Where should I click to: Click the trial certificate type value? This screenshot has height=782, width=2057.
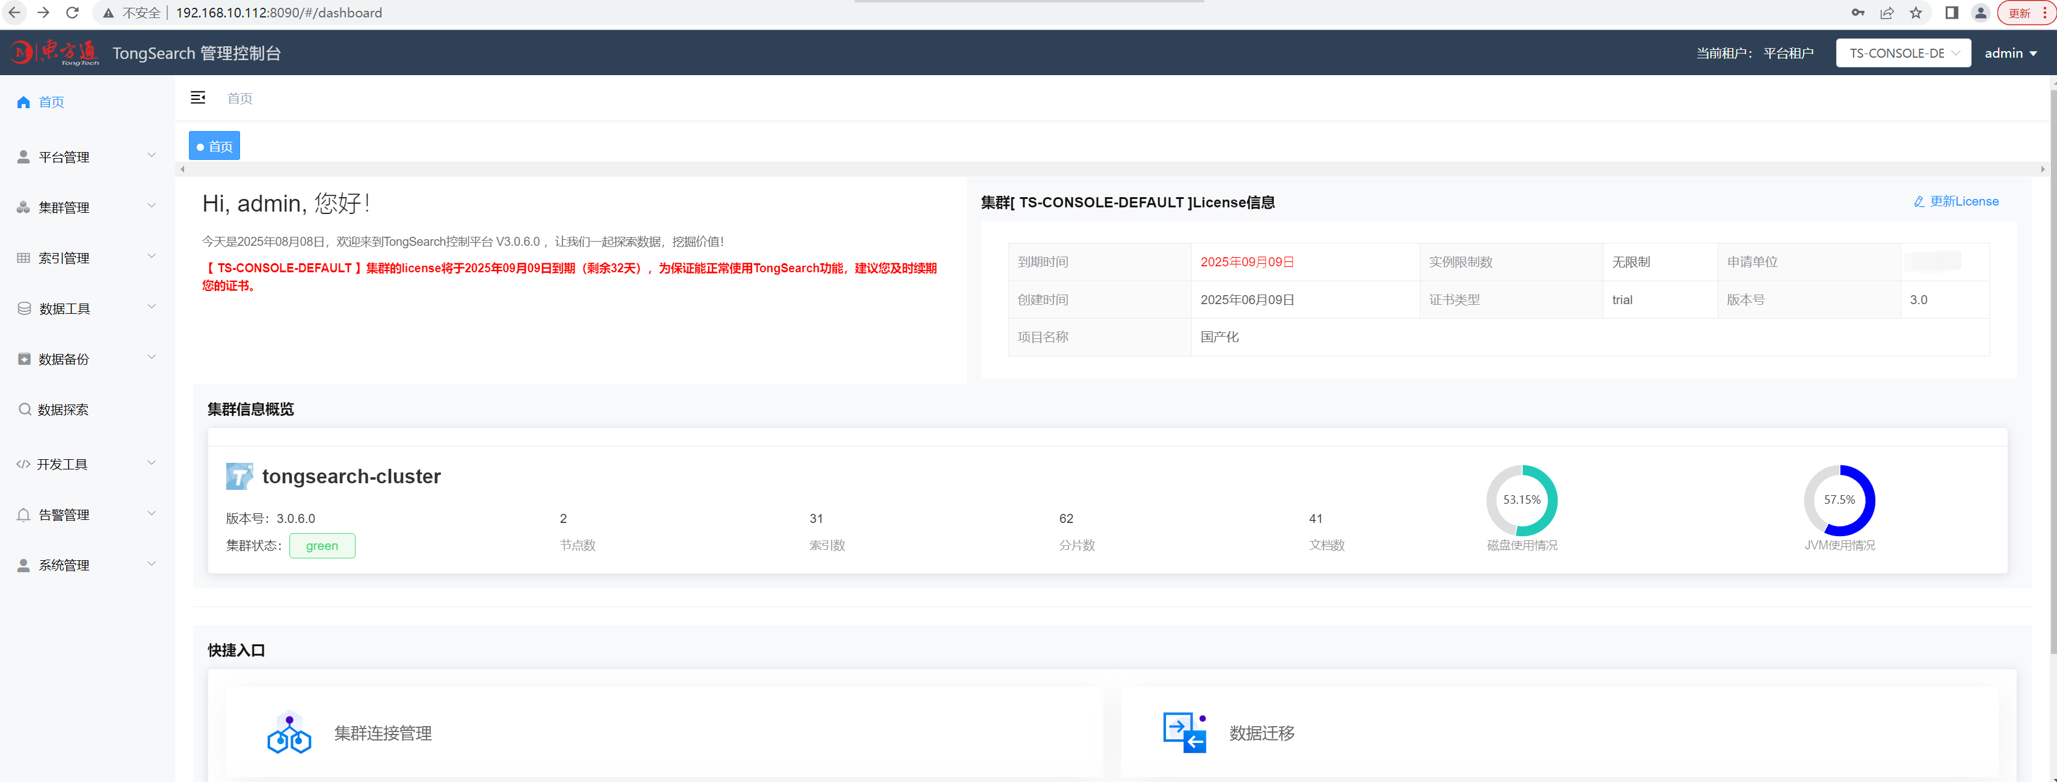coord(1622,300)
